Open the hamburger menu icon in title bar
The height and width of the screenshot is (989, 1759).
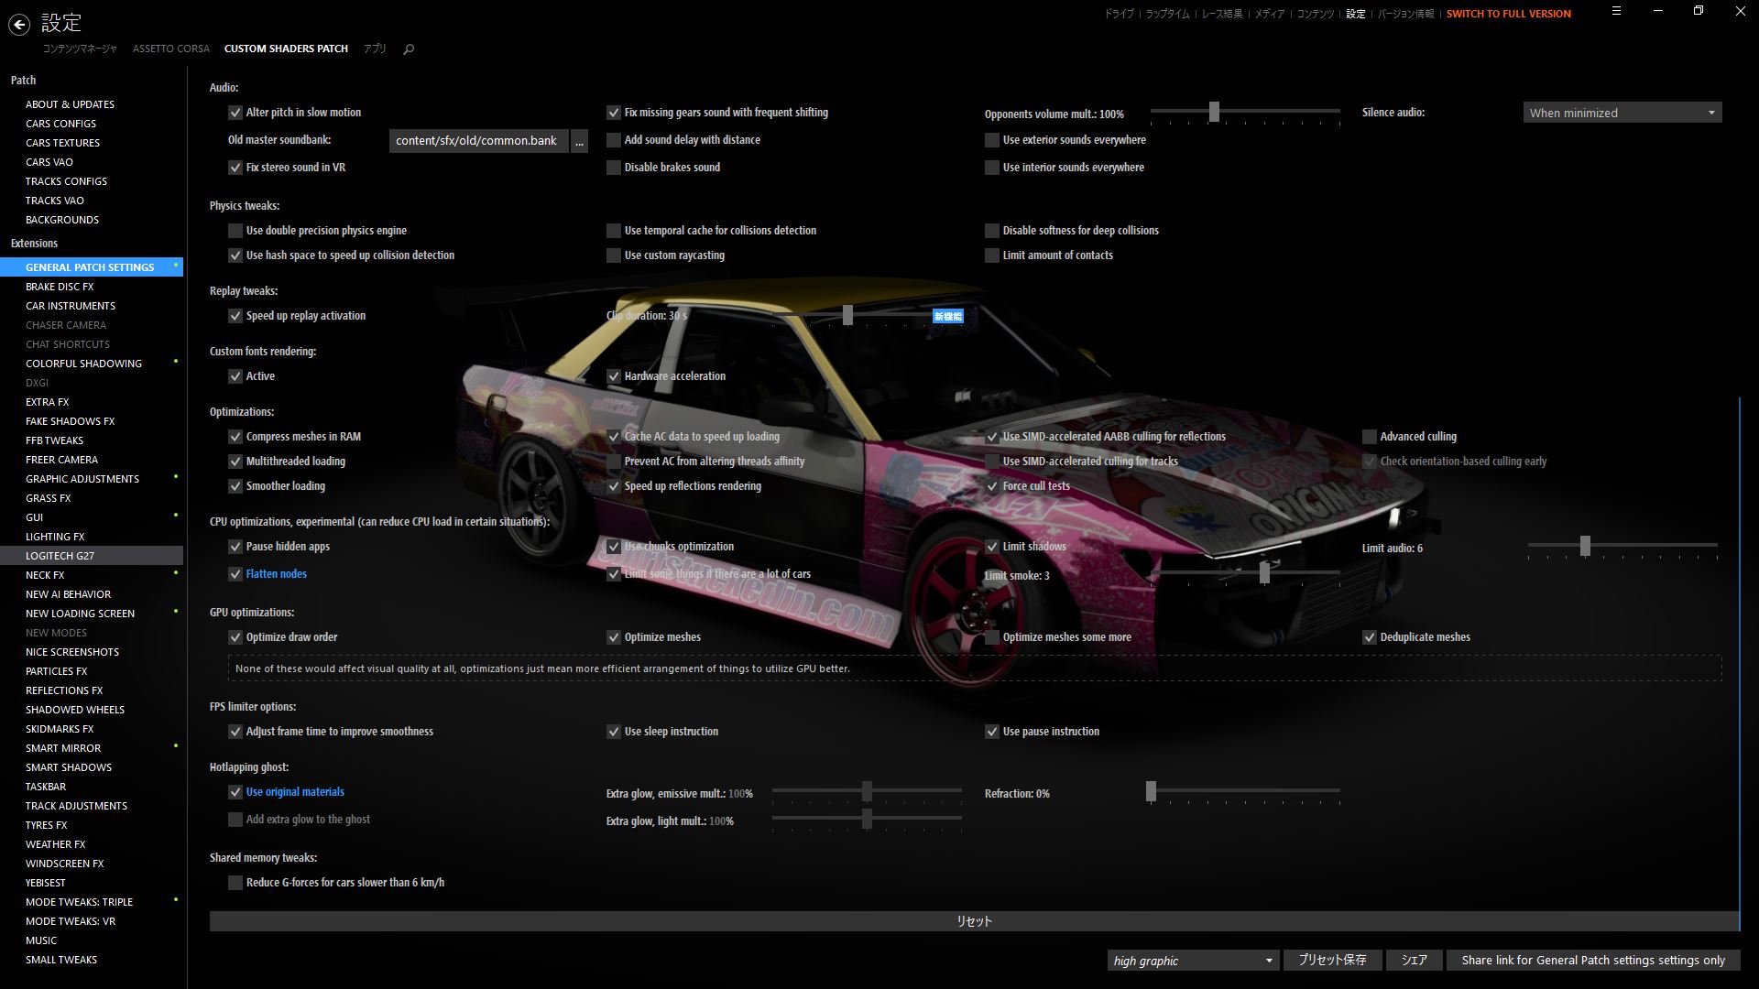tap(1616, 11)
